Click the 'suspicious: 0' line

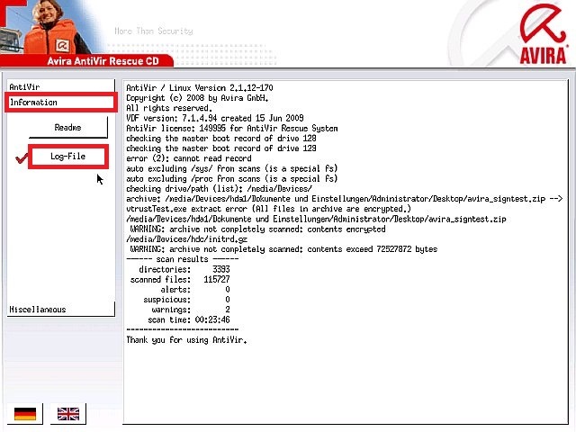coord(186,300)
